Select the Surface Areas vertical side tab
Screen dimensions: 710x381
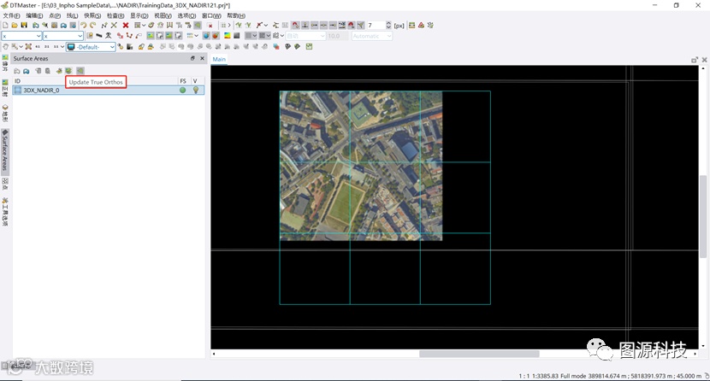[x=5, y=150]
